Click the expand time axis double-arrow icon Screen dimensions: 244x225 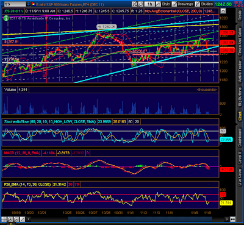pos(233,220)
